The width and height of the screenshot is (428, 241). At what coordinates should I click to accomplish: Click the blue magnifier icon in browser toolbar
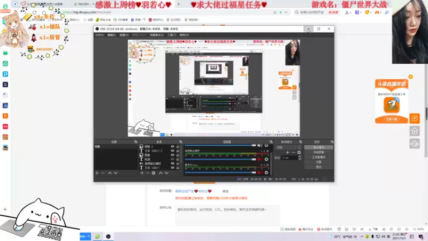[x=386, y=12]
